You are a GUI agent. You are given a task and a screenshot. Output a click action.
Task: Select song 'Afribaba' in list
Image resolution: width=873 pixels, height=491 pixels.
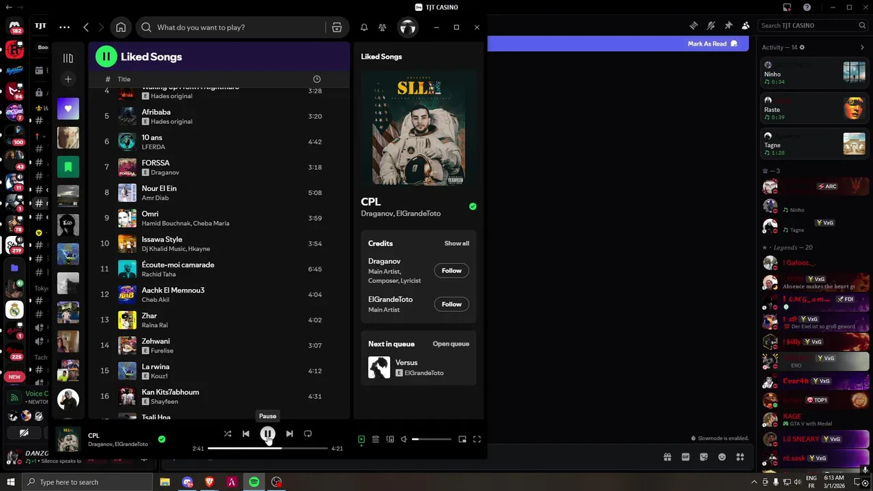click(219, 116)
